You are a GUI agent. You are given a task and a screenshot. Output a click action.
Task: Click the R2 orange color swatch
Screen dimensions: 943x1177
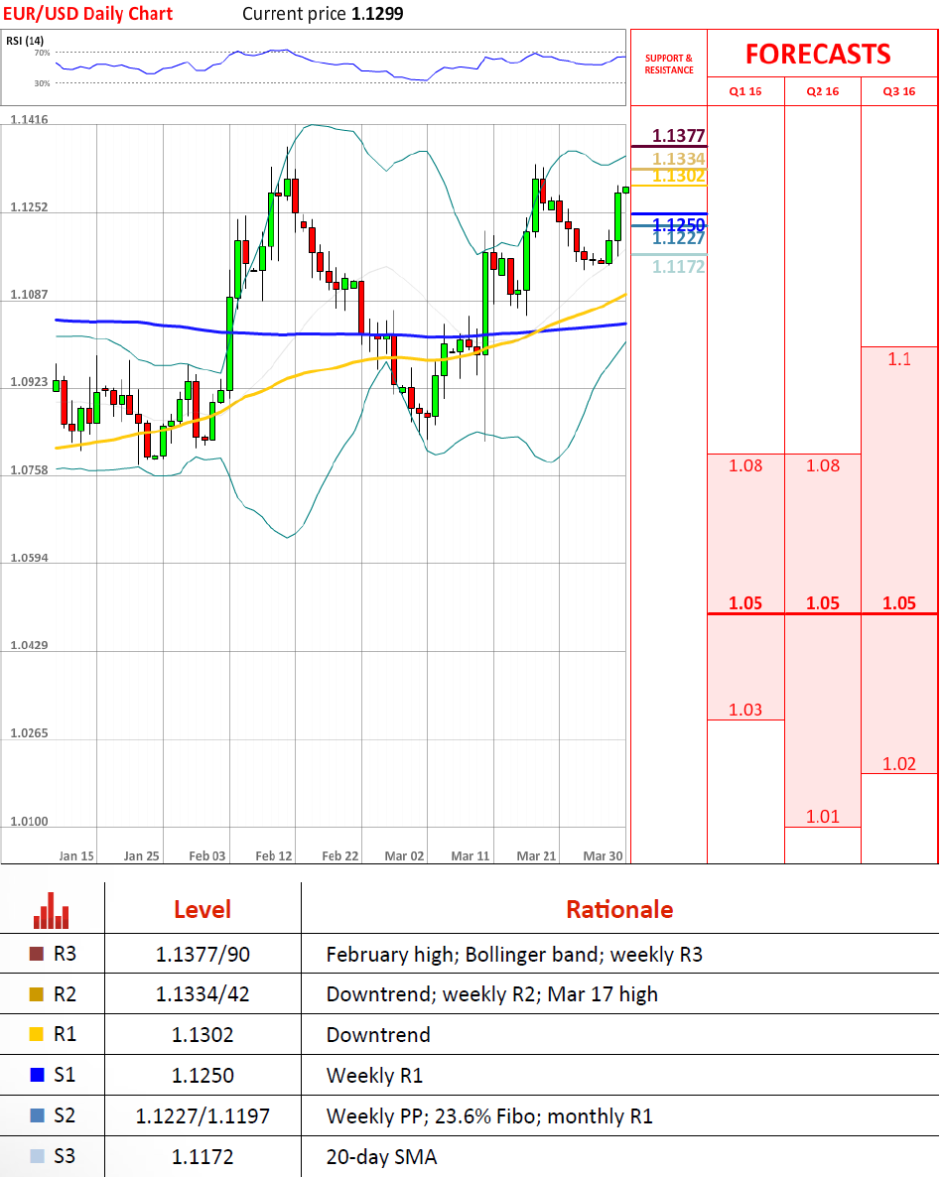coord(36,994)
